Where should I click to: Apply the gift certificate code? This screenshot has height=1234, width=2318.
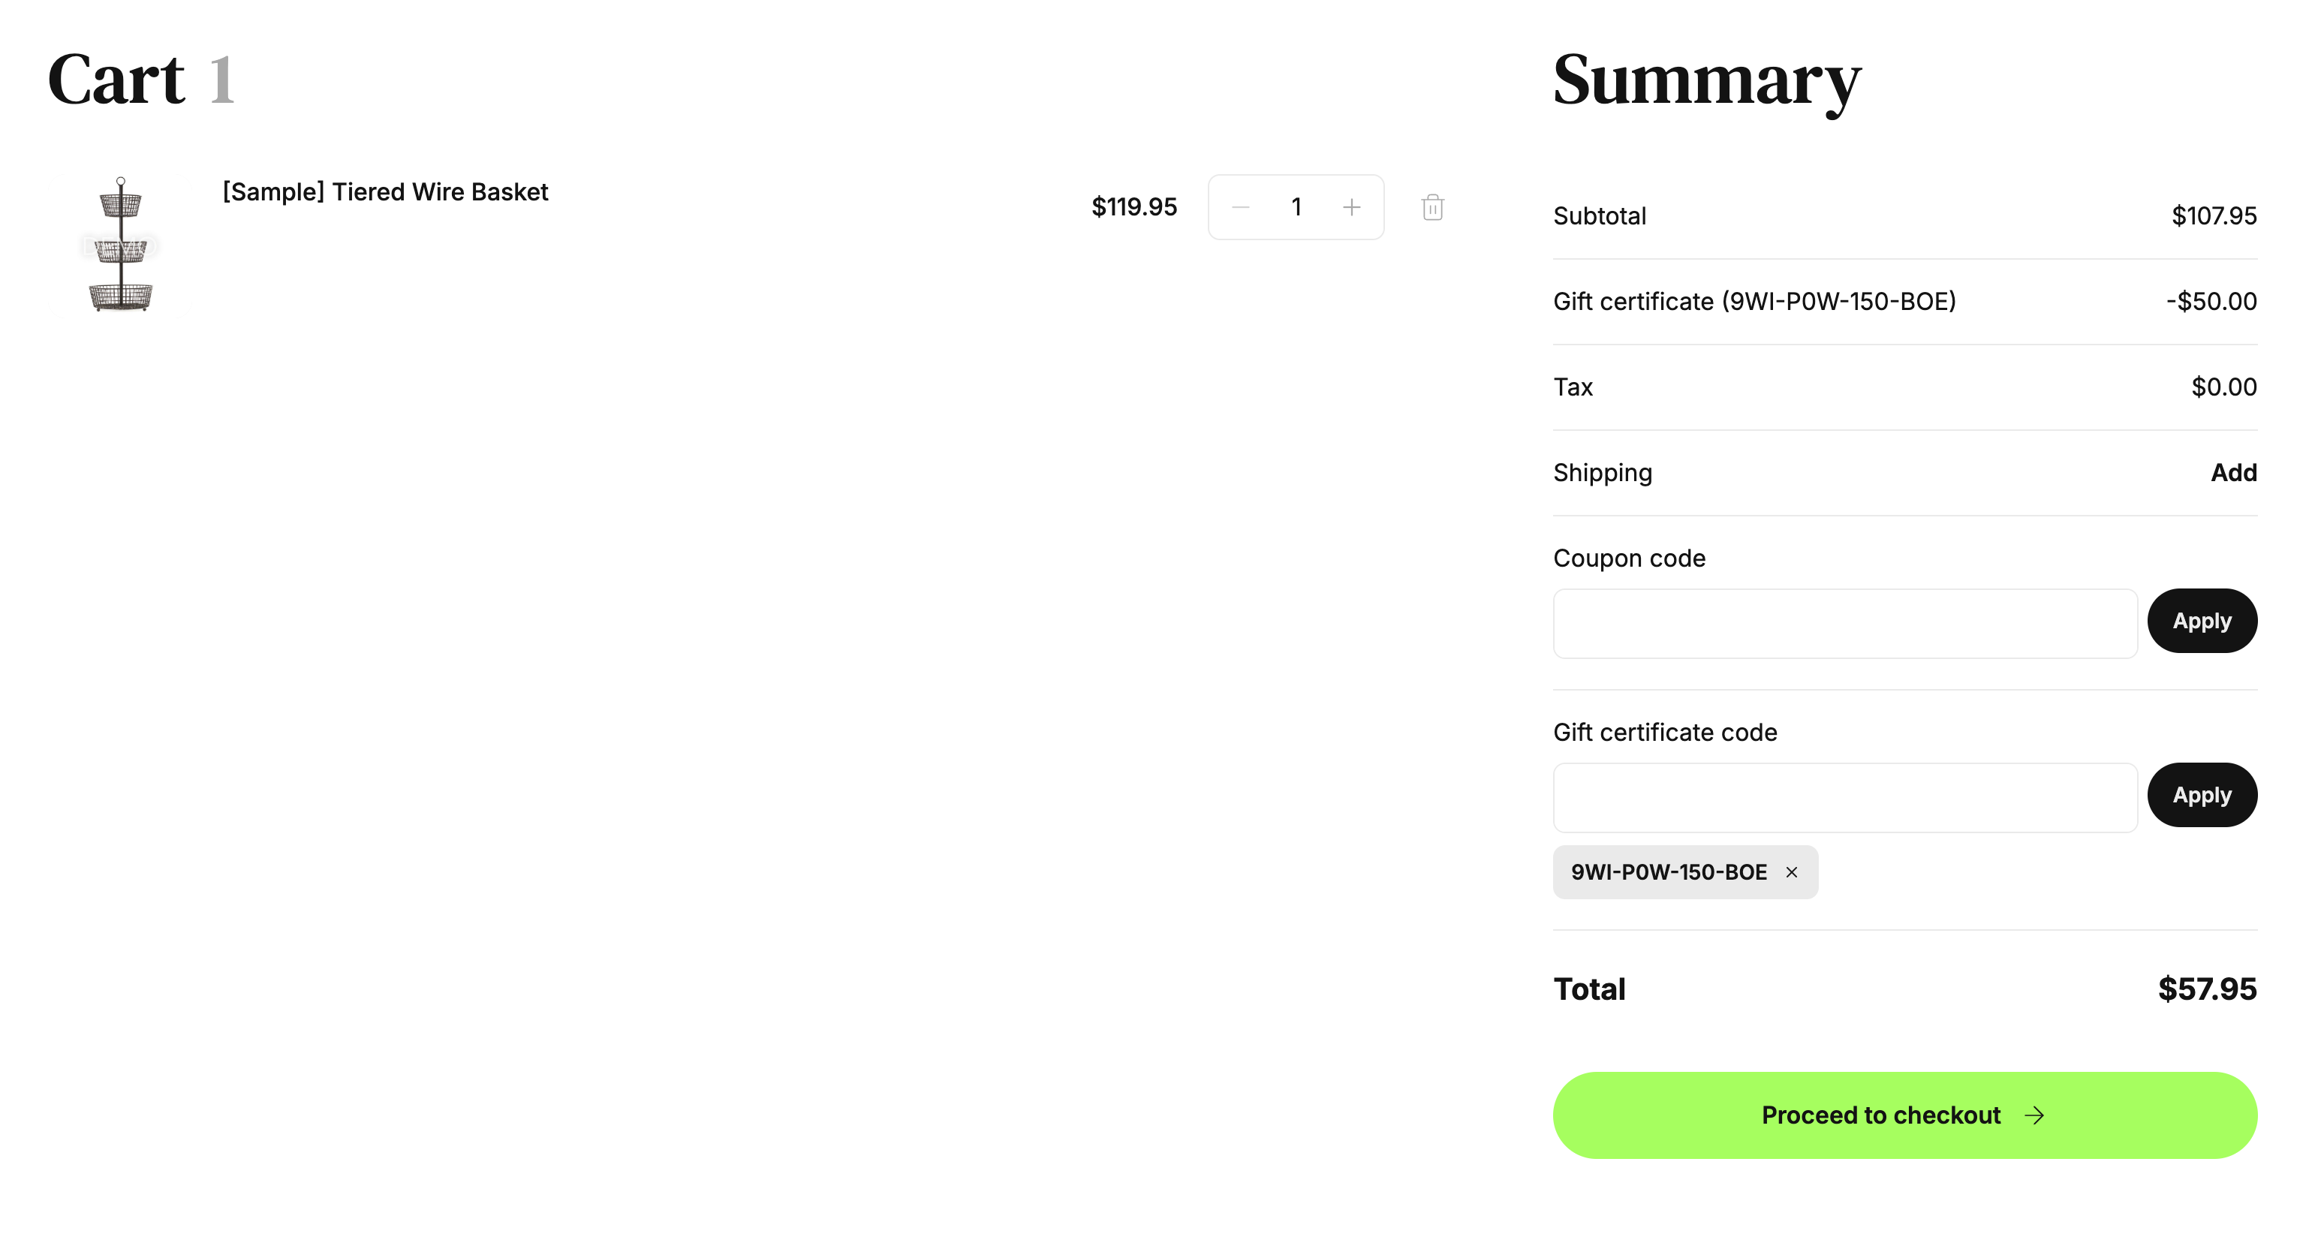[2202, 795]
